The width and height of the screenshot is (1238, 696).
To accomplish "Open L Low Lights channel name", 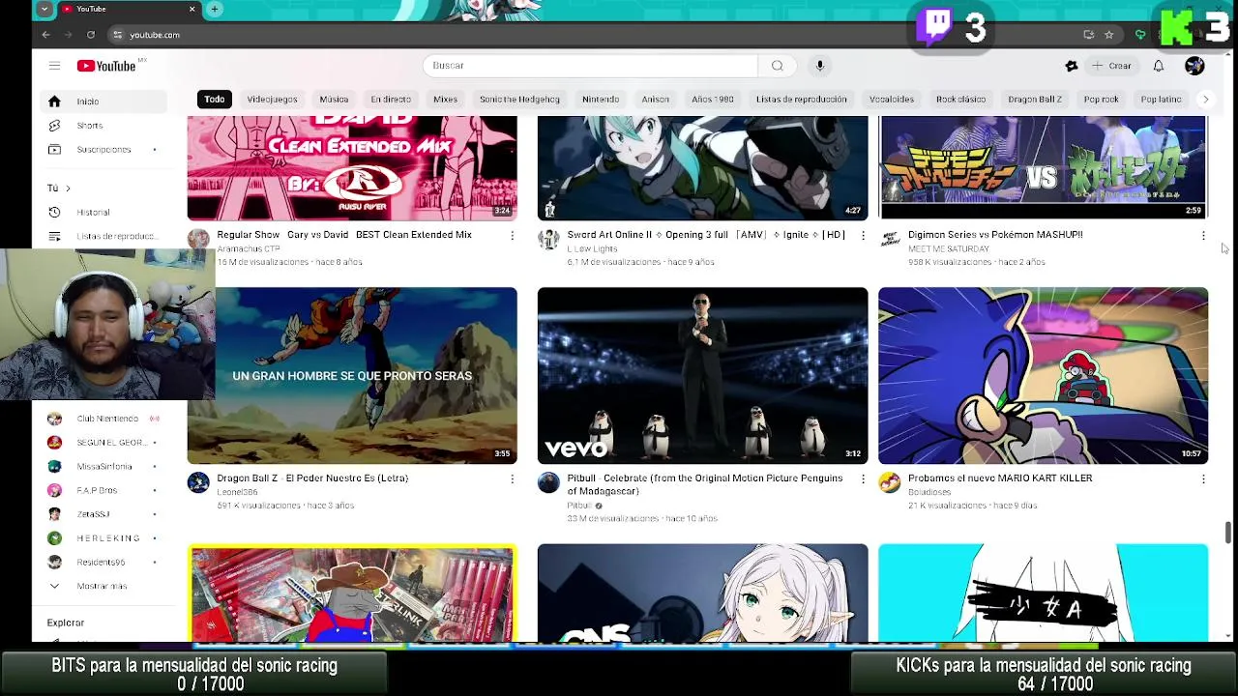I will click(x=592, y=248).
